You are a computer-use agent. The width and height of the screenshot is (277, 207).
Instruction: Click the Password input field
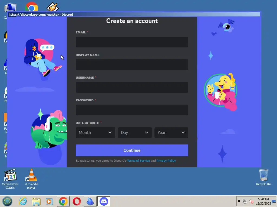tap(132, 110)
